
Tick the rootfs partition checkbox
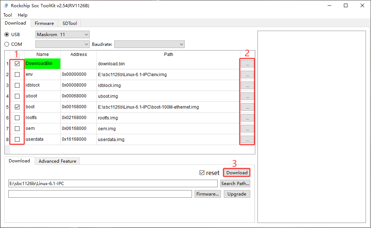(17, 118)
